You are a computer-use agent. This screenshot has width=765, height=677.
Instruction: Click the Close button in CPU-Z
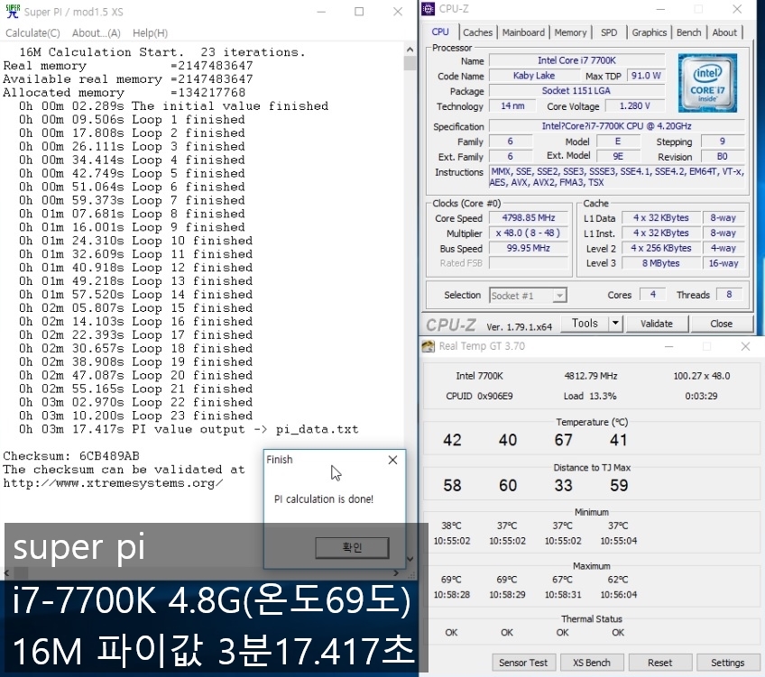click(x=721, y=324)
